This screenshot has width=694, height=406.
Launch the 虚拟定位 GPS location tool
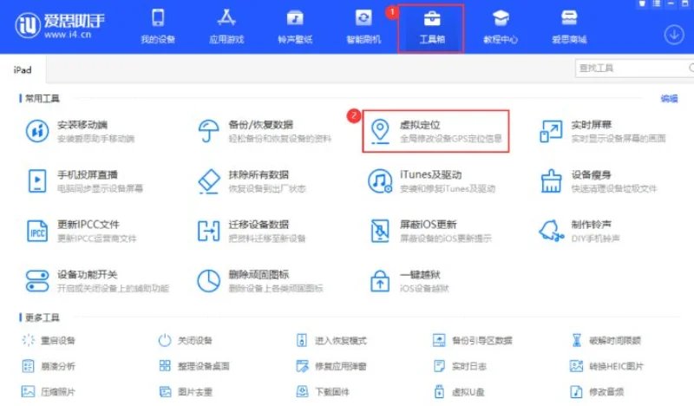[x=435, y=131]
